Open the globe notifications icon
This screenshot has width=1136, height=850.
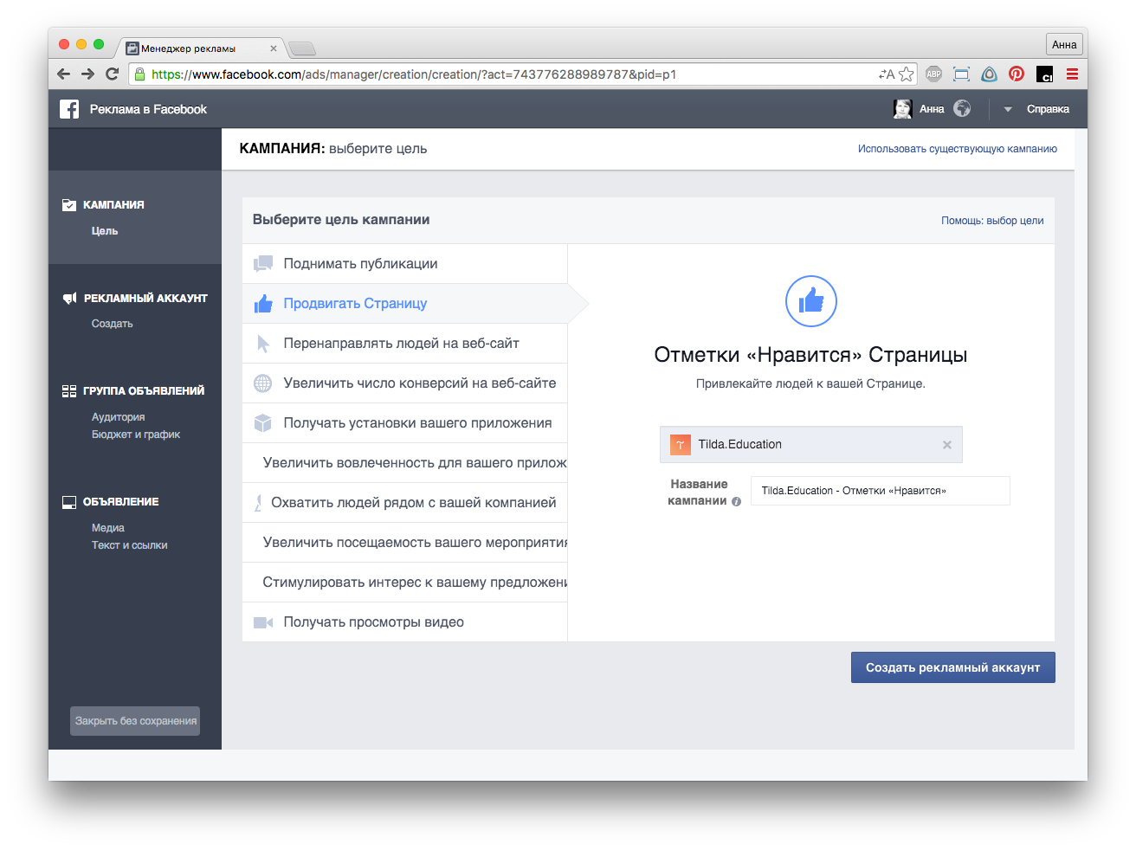coord(962,109)
